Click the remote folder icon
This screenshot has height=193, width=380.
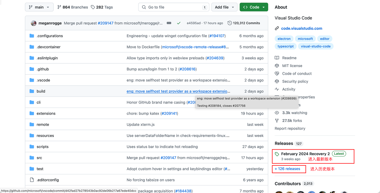tap(32, 124)
